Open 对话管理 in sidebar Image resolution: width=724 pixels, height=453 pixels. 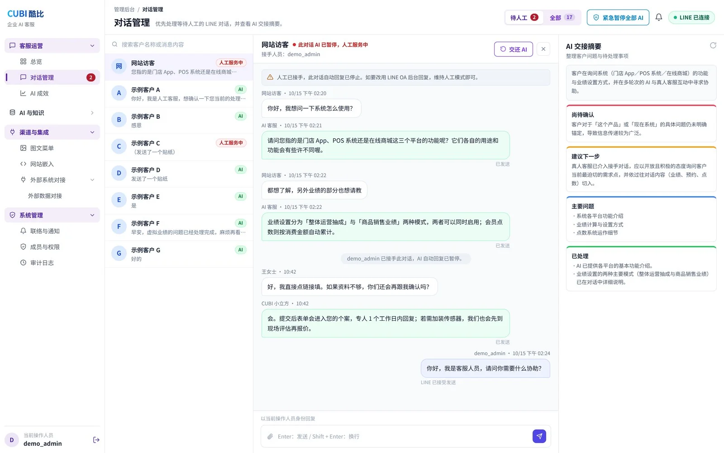click(x=52, y=77)
